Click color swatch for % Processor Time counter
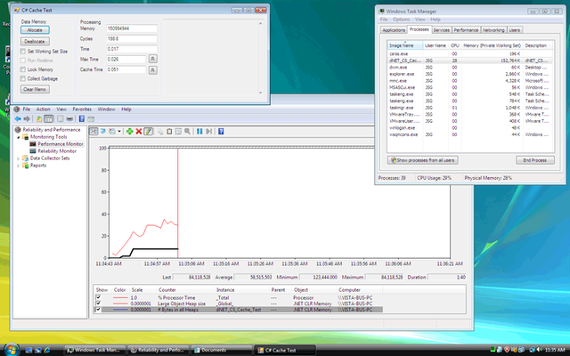Image resolution: width=570 pixels, height=356 pixels. (120, 297)
